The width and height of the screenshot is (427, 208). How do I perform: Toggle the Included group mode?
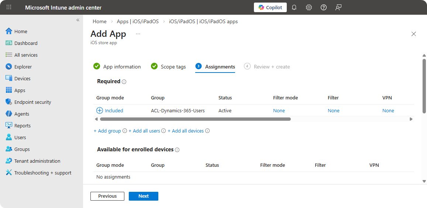click(x=110, y=110)
